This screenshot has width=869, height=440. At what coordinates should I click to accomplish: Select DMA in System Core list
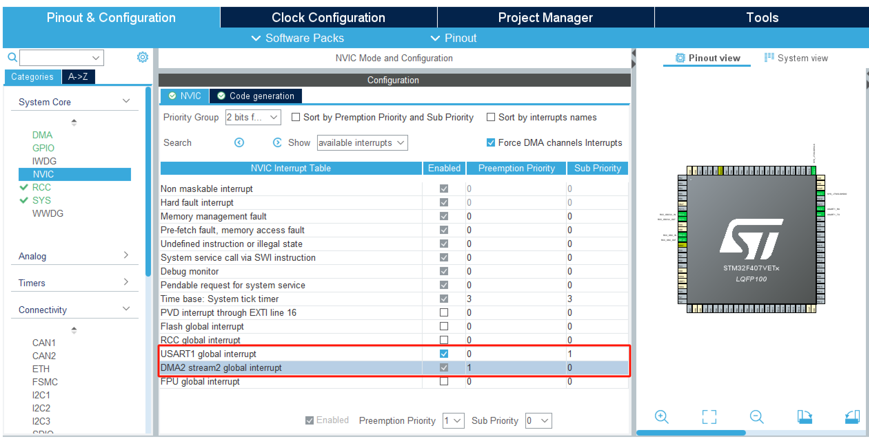point(42,135)
